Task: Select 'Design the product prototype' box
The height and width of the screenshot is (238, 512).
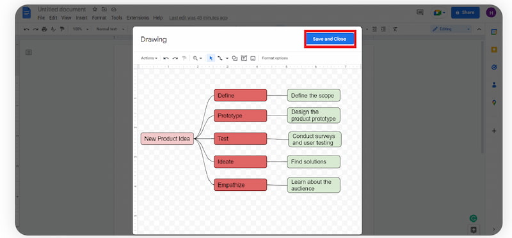Action: [314, 115]
